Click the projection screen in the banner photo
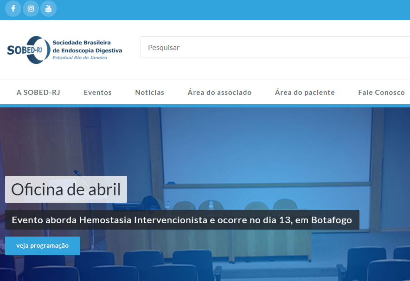Viewport: 410px width, 281px height. click(x=264, y=153)
